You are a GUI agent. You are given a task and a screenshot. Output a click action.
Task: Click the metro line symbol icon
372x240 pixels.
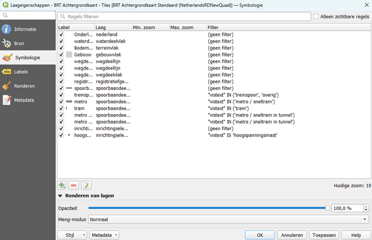pyautogui.click(x=69, y=102)
